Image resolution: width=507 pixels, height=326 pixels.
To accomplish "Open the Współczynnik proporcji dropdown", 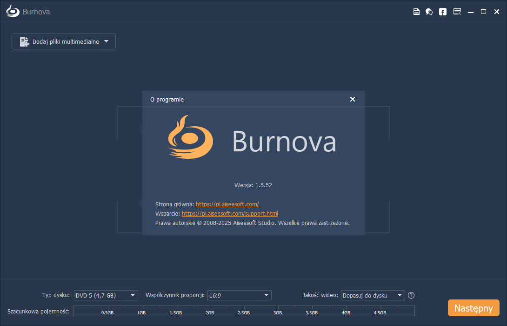I will point(239,295).
